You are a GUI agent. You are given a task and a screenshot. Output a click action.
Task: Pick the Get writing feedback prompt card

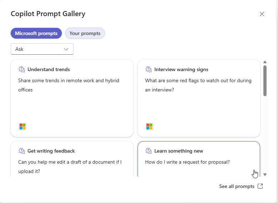72,159
